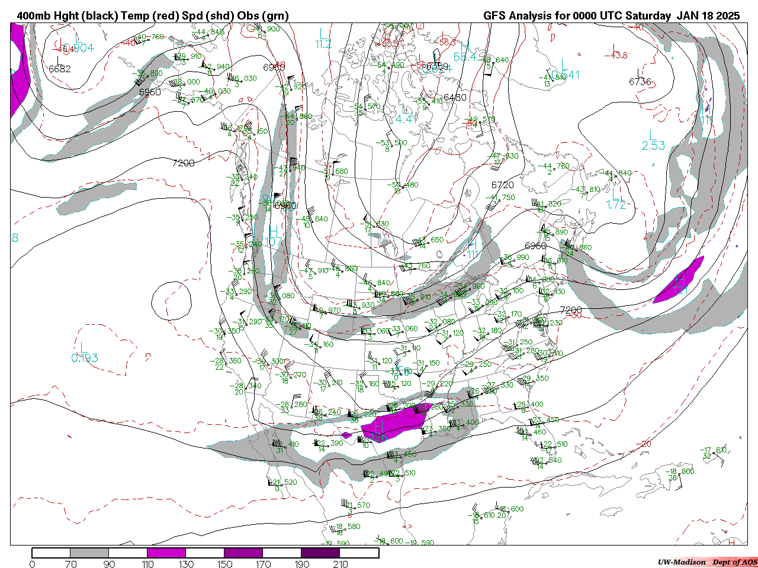Click the UW-Madison Dept of AOS credit
The image size is (758, 568).
point(707,562)
